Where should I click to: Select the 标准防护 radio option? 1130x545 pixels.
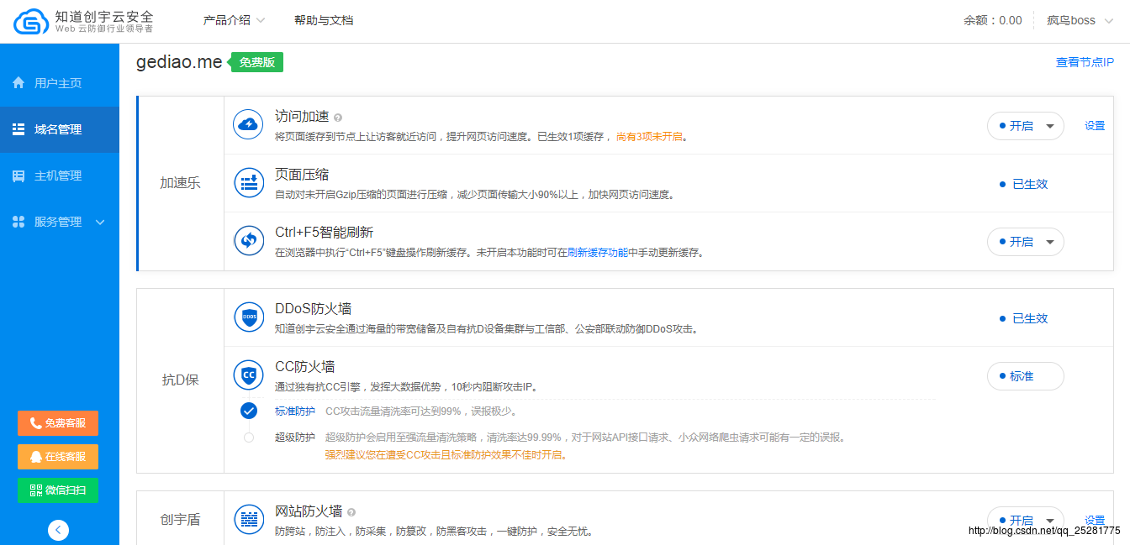(248, 411)
